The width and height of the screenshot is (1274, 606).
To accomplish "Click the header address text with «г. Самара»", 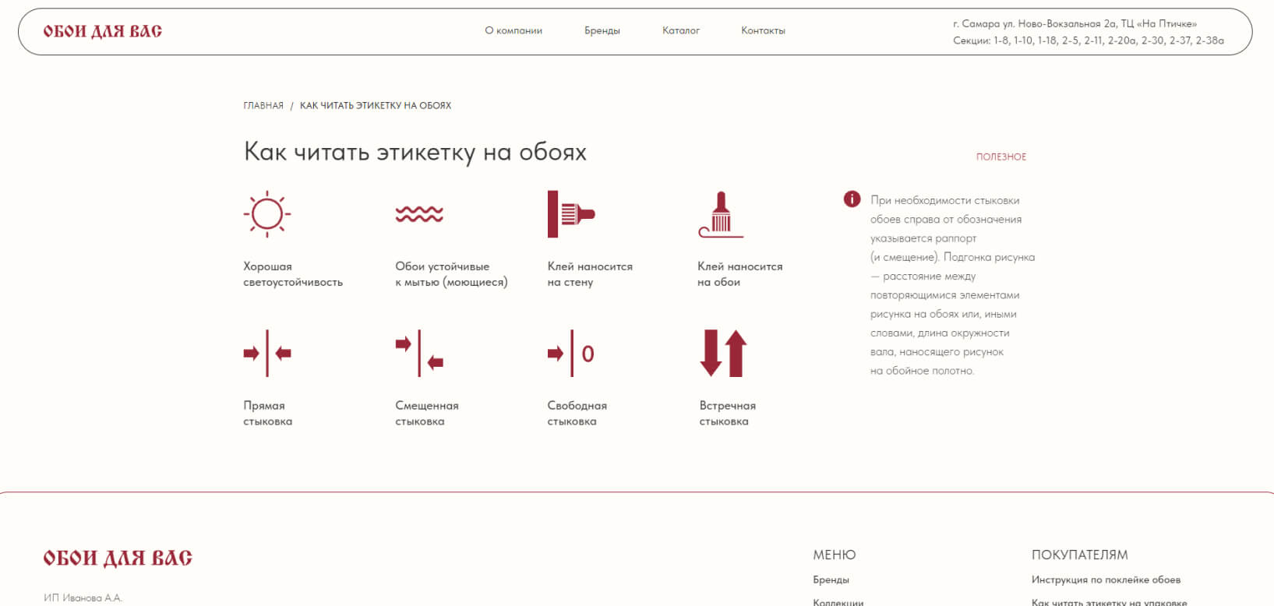I will [x=1075, y=23].
